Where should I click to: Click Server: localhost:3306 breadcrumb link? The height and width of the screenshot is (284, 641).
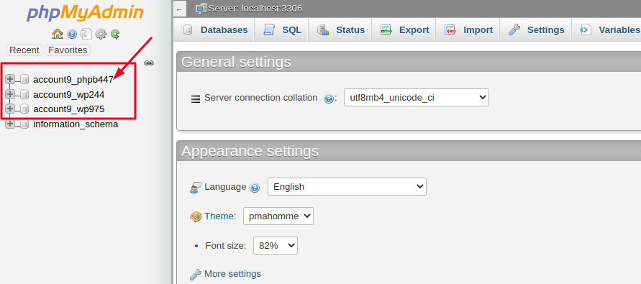tap(255, 8)
